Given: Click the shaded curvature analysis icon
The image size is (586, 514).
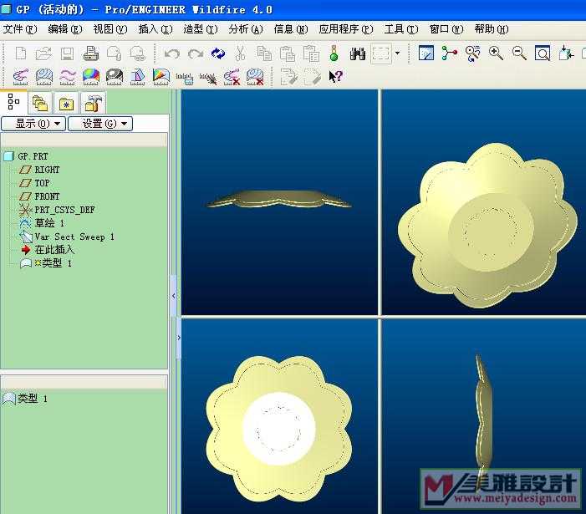Looking at the screenshot, I should point(91,78).
